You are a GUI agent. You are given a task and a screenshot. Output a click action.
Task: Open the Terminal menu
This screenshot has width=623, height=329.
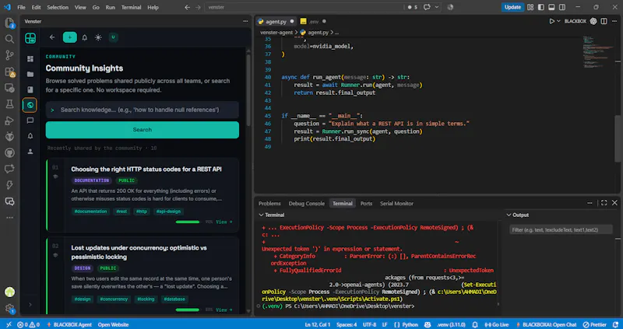(x=131, y=7)
